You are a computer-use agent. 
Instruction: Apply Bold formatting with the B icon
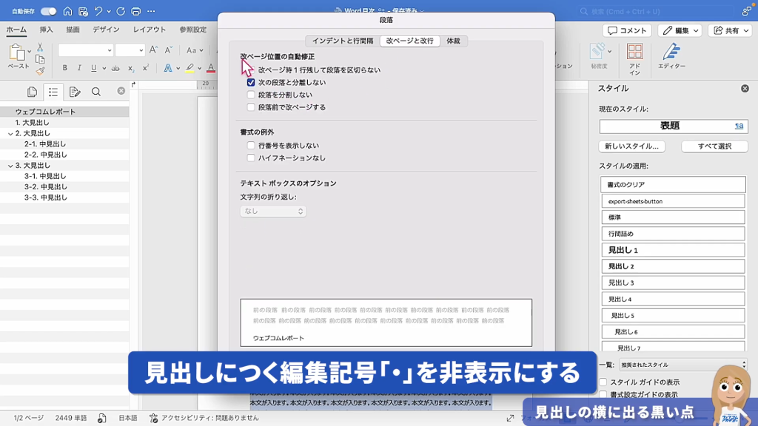coord(65,68)
